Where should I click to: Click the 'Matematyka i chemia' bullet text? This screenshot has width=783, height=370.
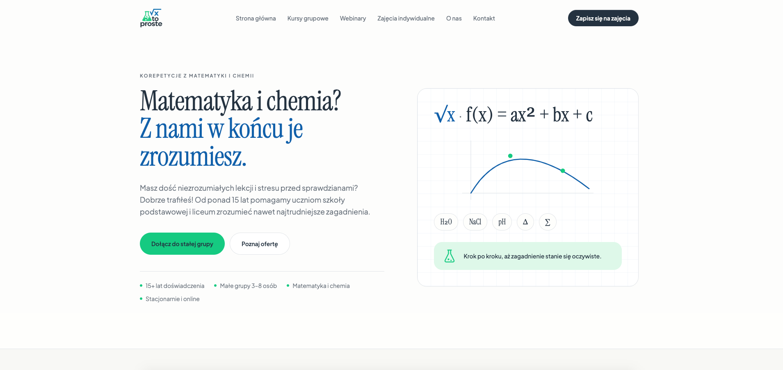coord(321,286)
